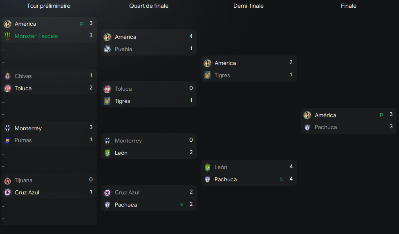Click Toluca crest in quarter-final match
This screenshot has width=399, height=234.
(108, 89)
